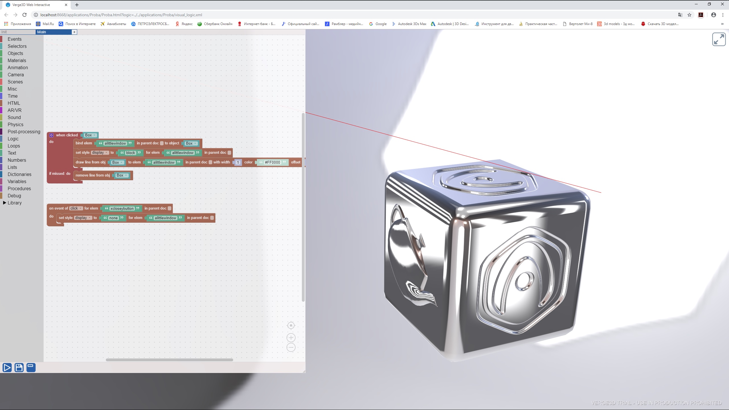Close the Verge3D Web Interactive tab
The height and width of the screenshot is (410, 729).
[x=66, y=5]
